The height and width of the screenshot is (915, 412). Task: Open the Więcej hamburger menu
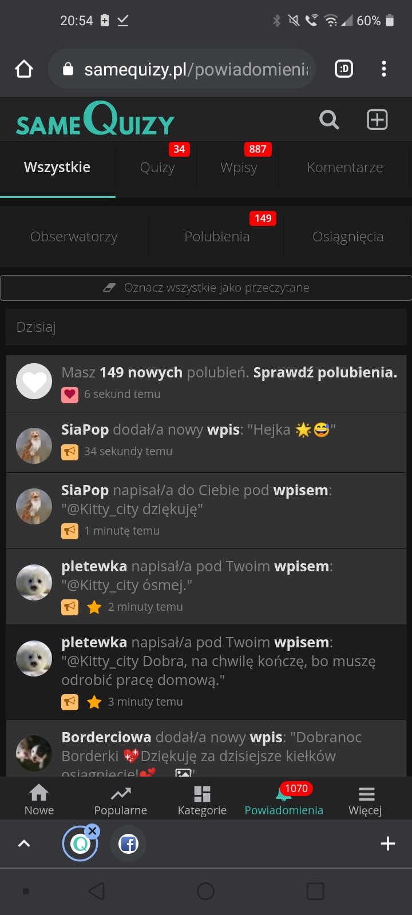366,794
